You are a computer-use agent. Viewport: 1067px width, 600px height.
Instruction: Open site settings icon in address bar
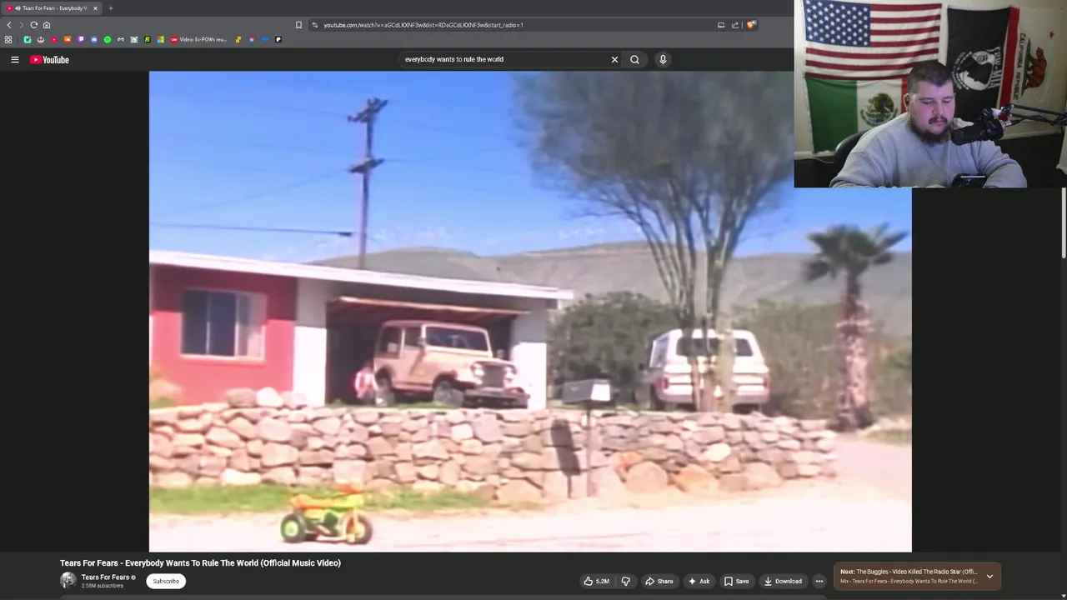point(314,25)
